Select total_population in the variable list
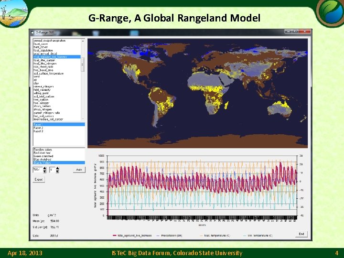This screenshot has height=258, width=344. [x=43, y=51]
